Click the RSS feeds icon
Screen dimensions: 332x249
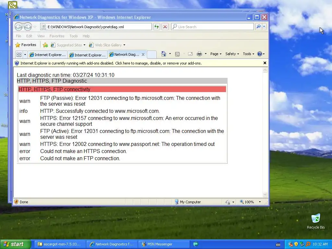177,54
